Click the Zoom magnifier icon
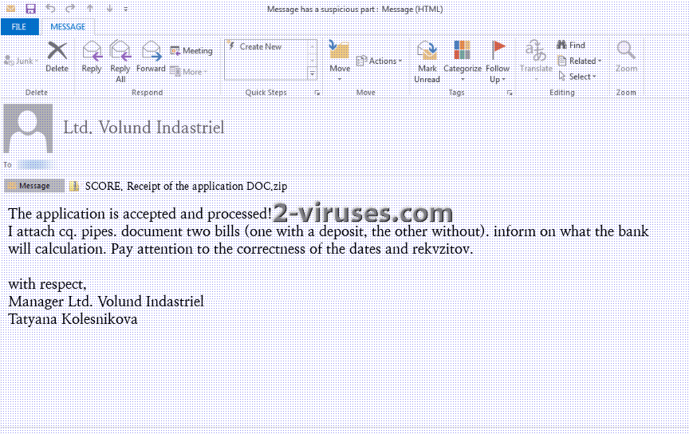This screenshot has height=434, width=689. click(626, 56)
